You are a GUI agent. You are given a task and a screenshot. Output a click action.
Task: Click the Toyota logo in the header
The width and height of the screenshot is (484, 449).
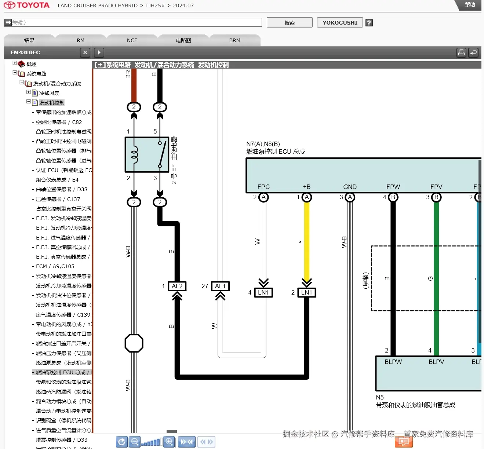tap(26, 5)
